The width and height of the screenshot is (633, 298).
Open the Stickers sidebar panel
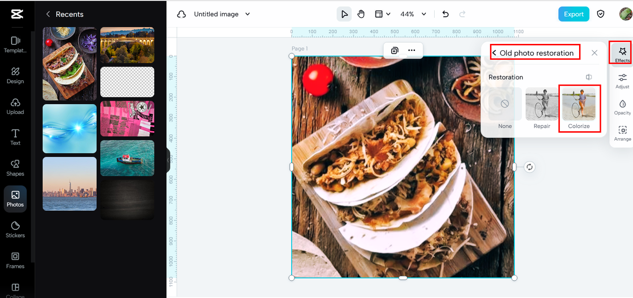[x=15, y=229]
